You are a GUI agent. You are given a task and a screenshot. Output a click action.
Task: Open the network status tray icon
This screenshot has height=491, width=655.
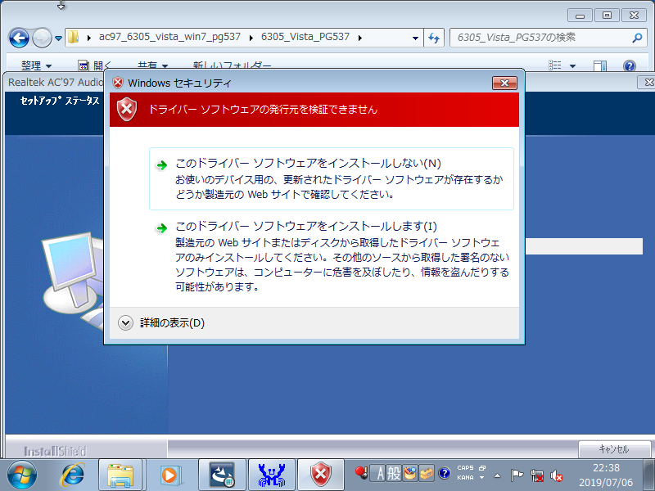537,475
